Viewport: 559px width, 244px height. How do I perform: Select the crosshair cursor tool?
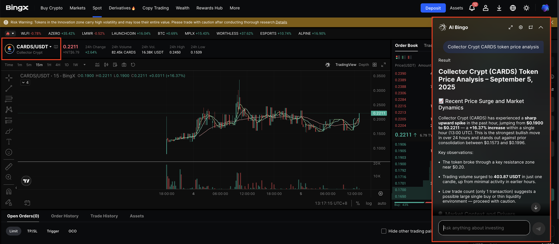point(9,78)
